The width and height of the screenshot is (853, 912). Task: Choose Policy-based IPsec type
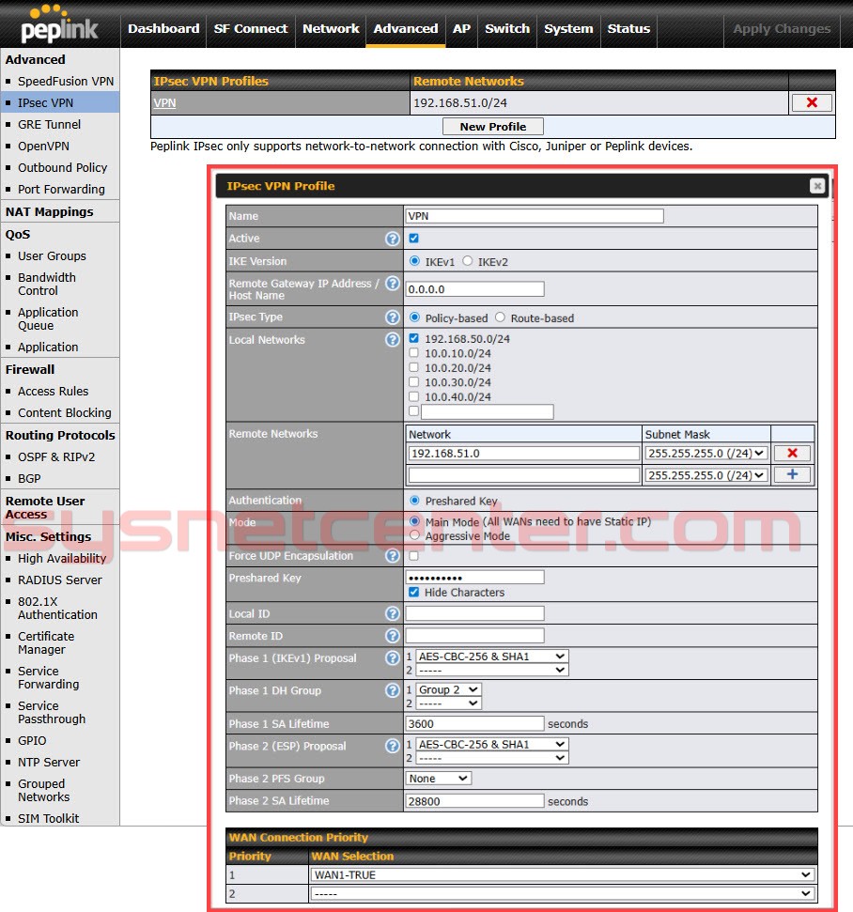(x=414, y=317)
